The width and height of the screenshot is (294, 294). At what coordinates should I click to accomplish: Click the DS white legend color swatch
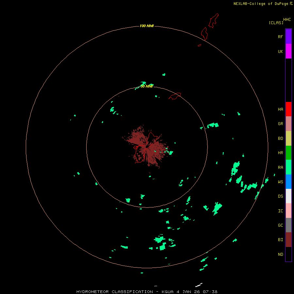(288, 196)
